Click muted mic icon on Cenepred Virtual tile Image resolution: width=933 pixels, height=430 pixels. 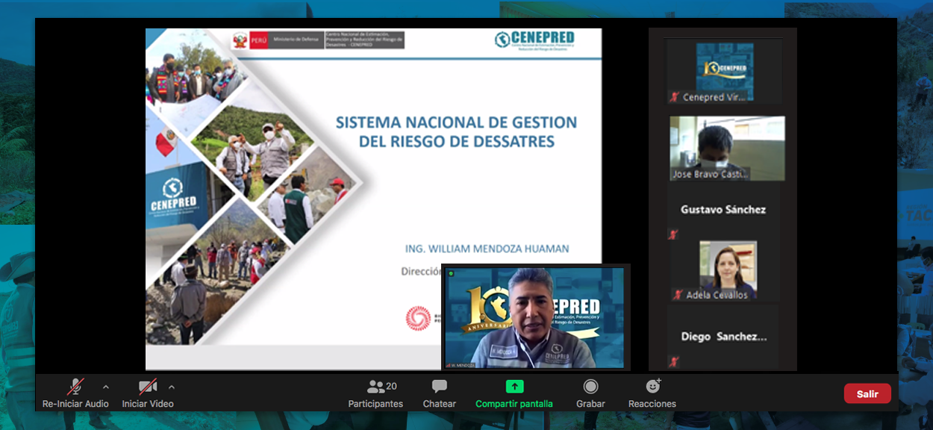pos(675,97)
